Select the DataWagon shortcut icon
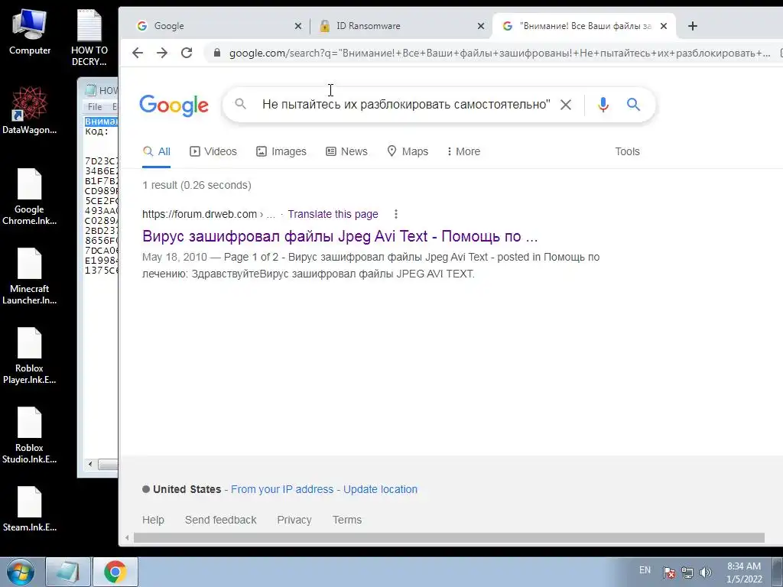This screenshot has width=783, height=587. tap(30, 110)
